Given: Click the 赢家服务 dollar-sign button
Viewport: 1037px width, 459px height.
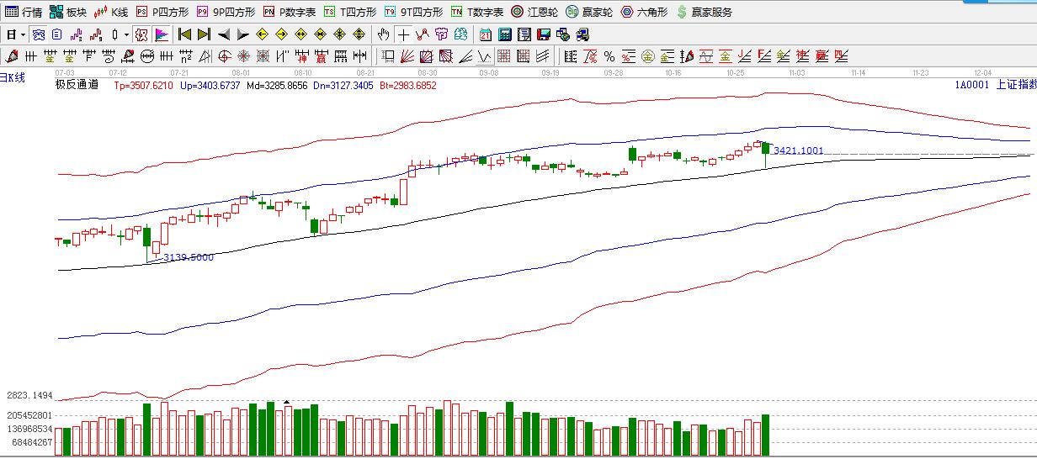Looking at the screenshot, I should (x=704, y=12).
